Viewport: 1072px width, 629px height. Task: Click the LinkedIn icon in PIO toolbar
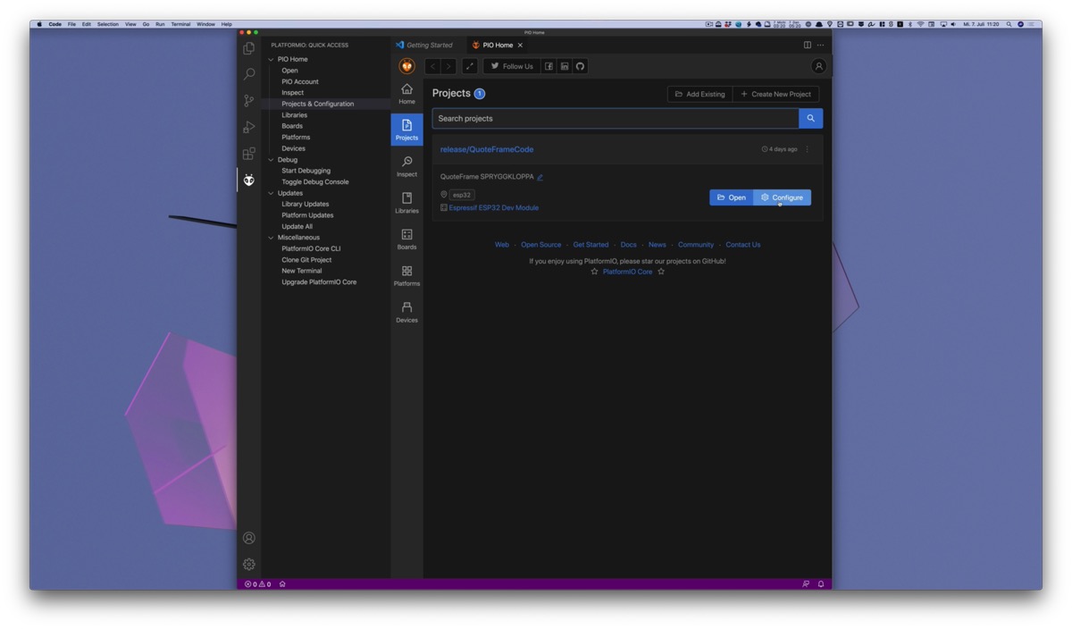click(565, 66)
